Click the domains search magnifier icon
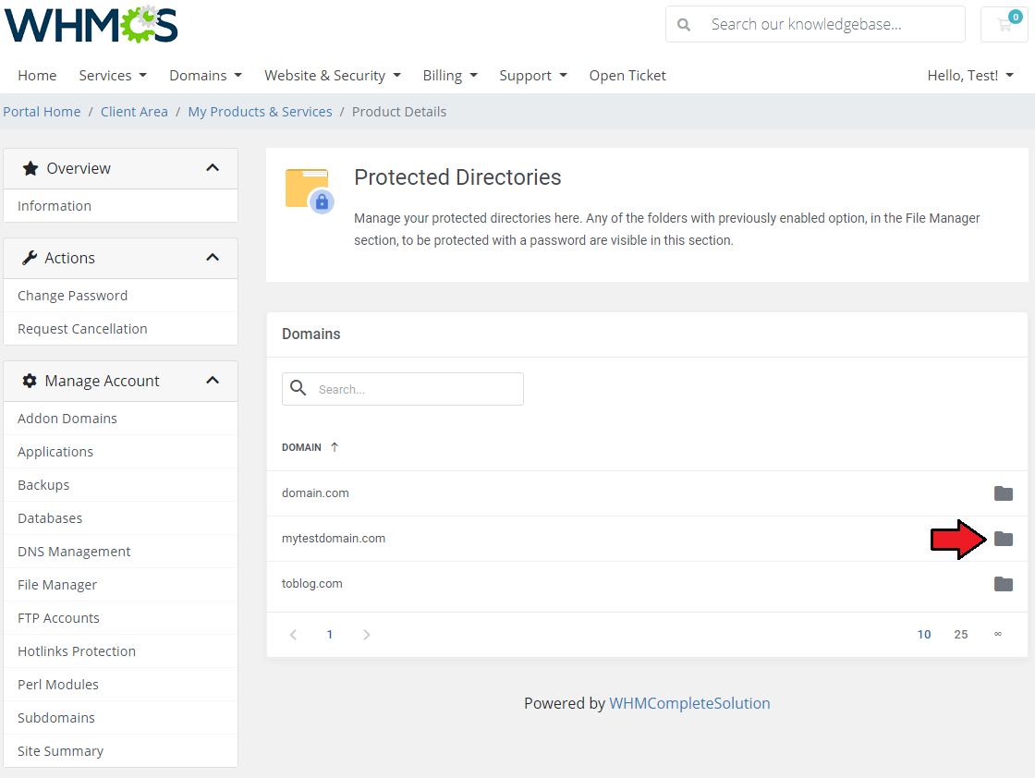This screenshot has height=778, width=1035. click(x=298, y=388)
